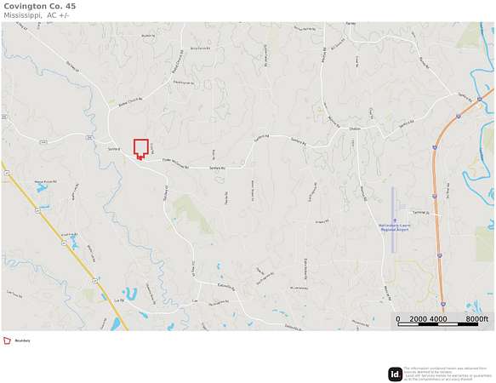Screen dimensions: 496x383
Task: Click the Terminal Dr road label
Action: 421,213
